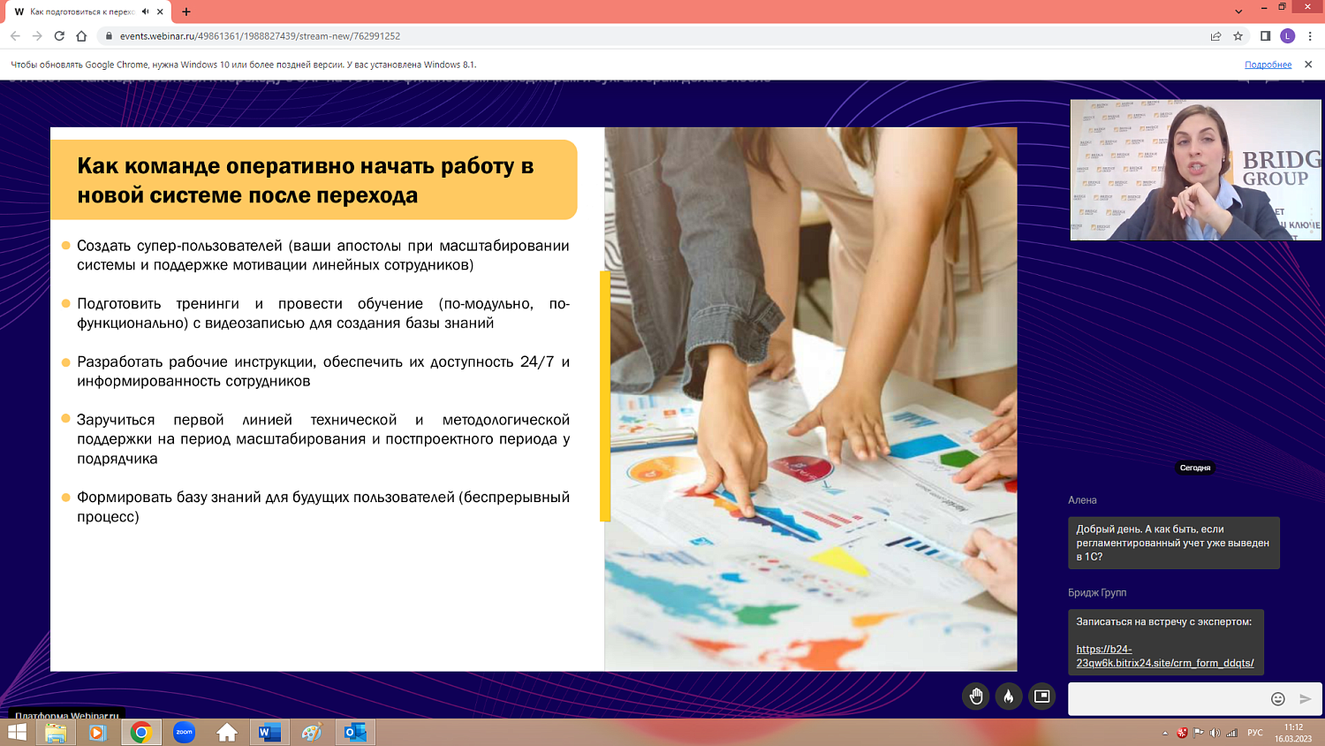This screenshot has width=1325, height=746.
Task: Open Microsoft Word from the taskbar
Action: point(269,732)
